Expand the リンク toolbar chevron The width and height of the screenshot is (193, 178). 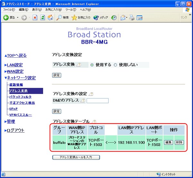click(x=190, y=15)
